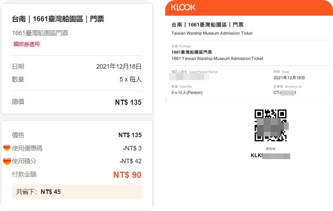Click the voucher code starting with KLK
The image size is (333, 211).
(270, 156)
